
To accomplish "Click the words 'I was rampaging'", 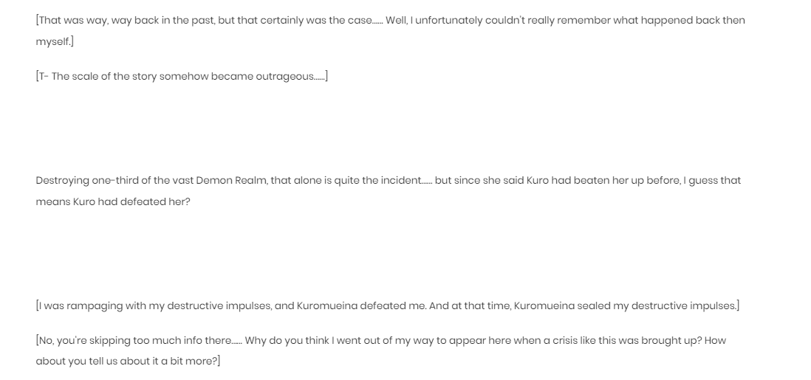I will (74, 306).
